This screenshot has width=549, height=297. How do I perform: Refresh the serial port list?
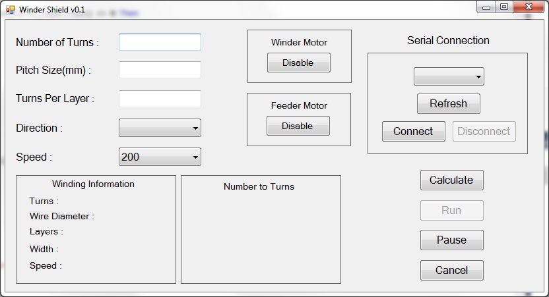pyautogui.click(x=449, y=104)
